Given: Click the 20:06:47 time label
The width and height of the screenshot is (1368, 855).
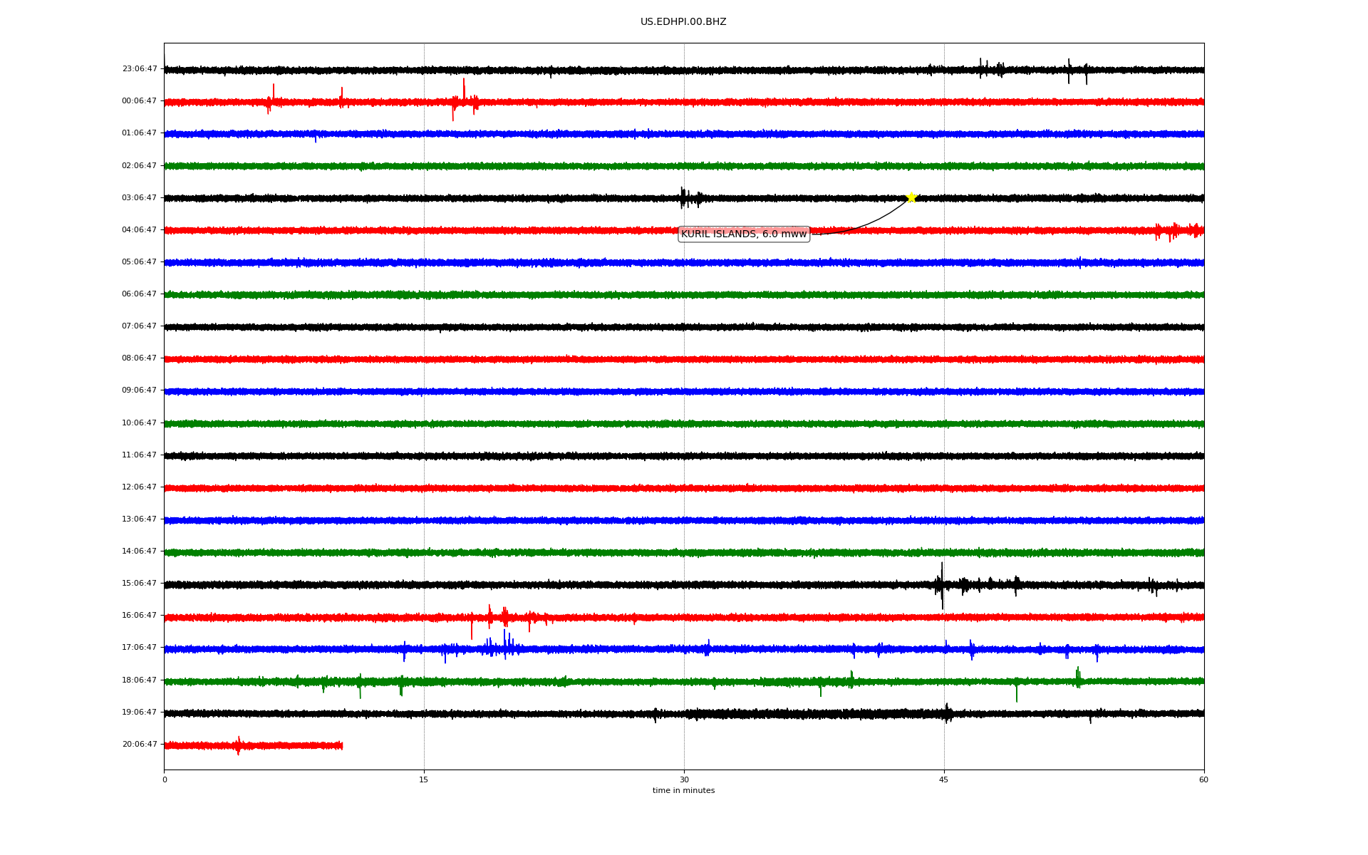Looking at the screenshot, I should (139, 745).
